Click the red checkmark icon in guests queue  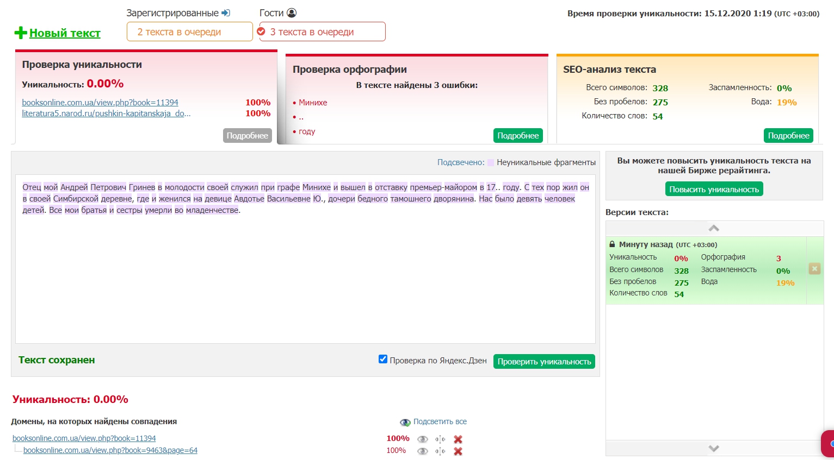[261, 31]
